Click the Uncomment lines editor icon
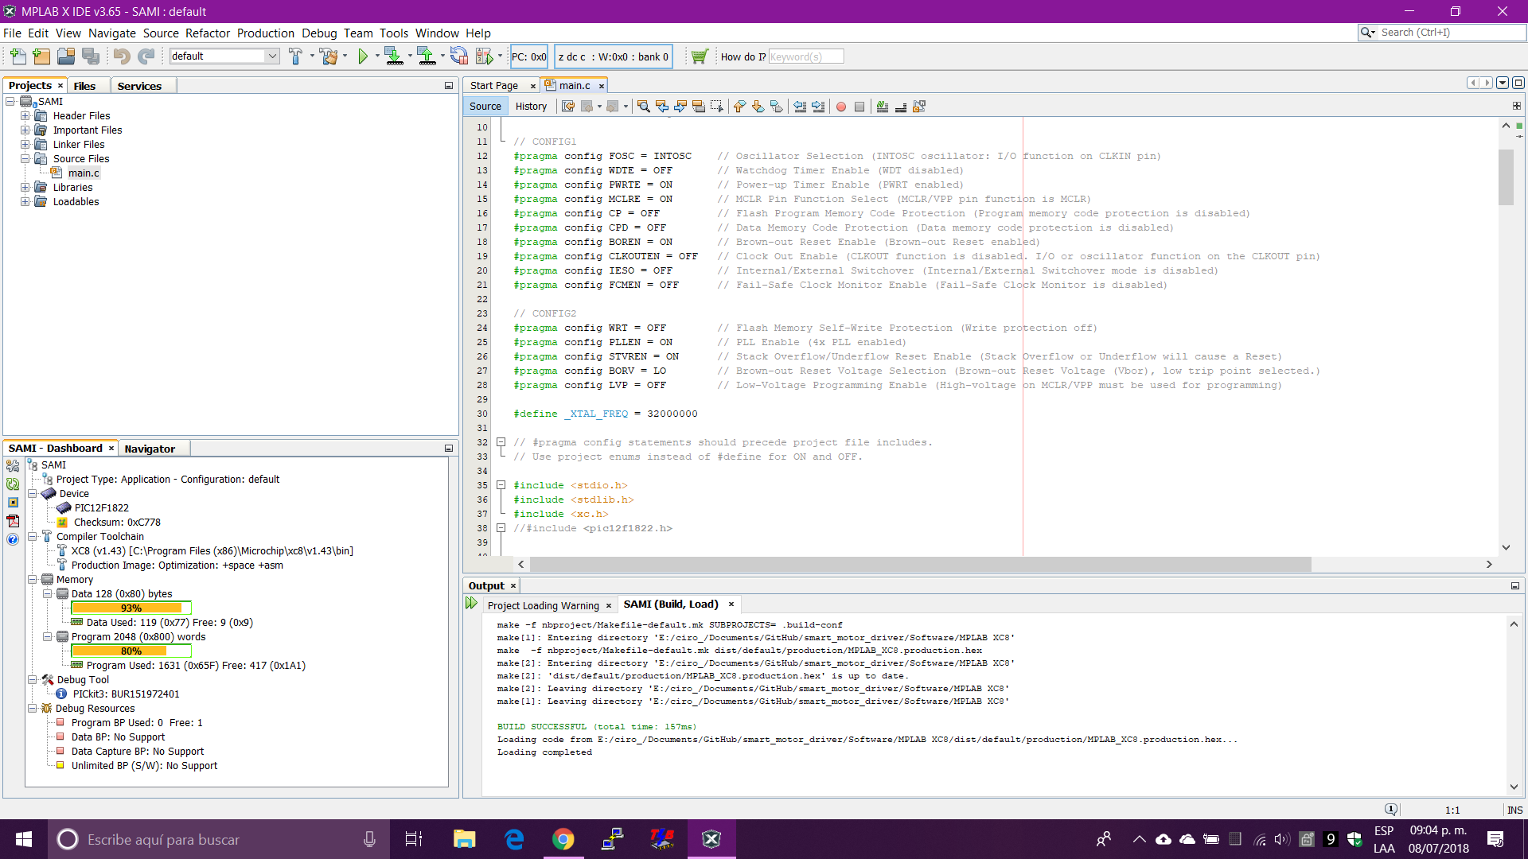This screenshot has height=859, width=1528. pos(901,107)
